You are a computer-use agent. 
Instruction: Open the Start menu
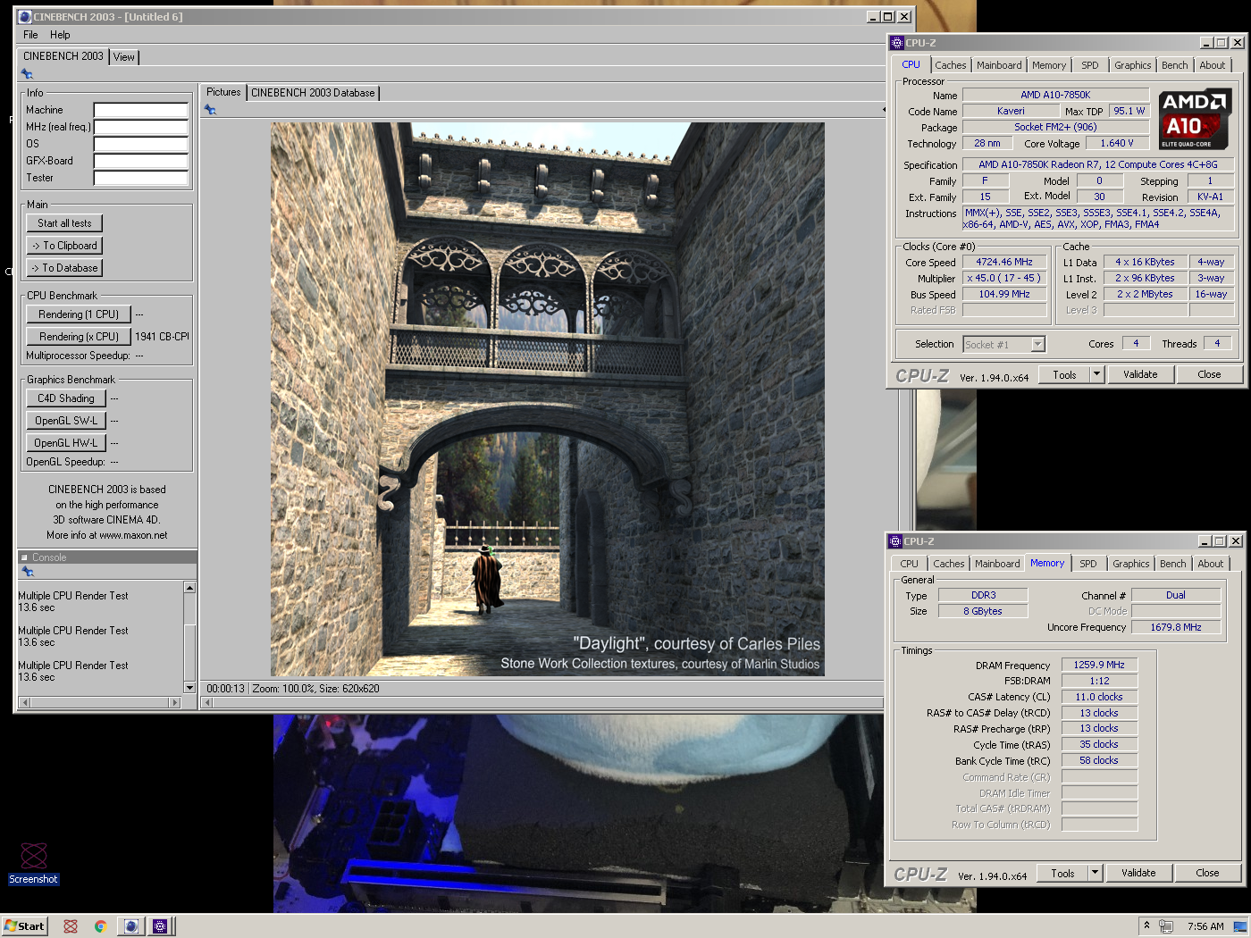point(24,926)
